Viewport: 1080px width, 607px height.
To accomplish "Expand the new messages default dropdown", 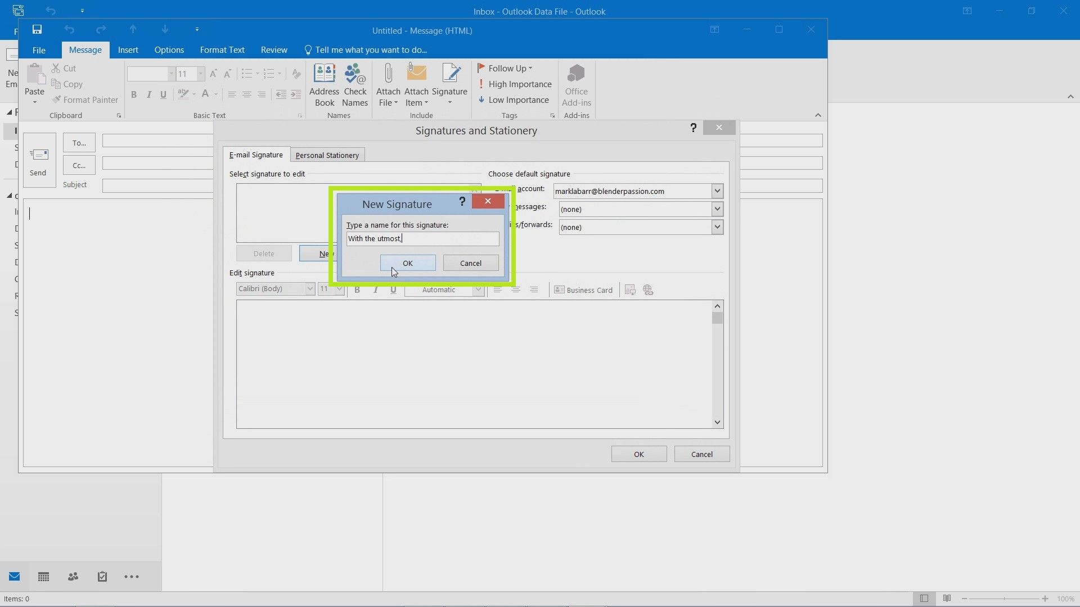I will pyautogui.click(x=716, y=209).
